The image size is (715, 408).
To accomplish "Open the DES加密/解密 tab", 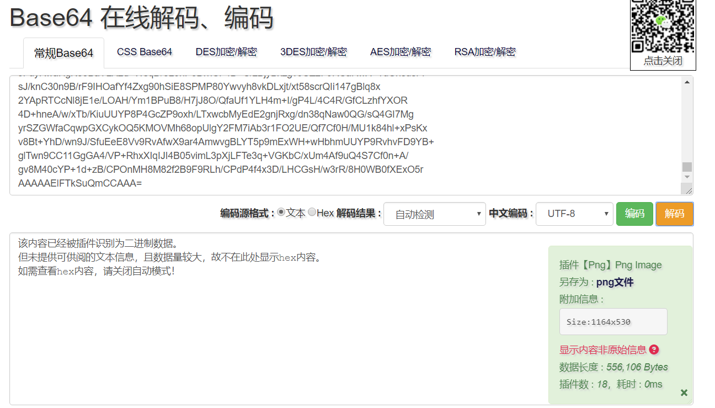I will coord(227,52).
